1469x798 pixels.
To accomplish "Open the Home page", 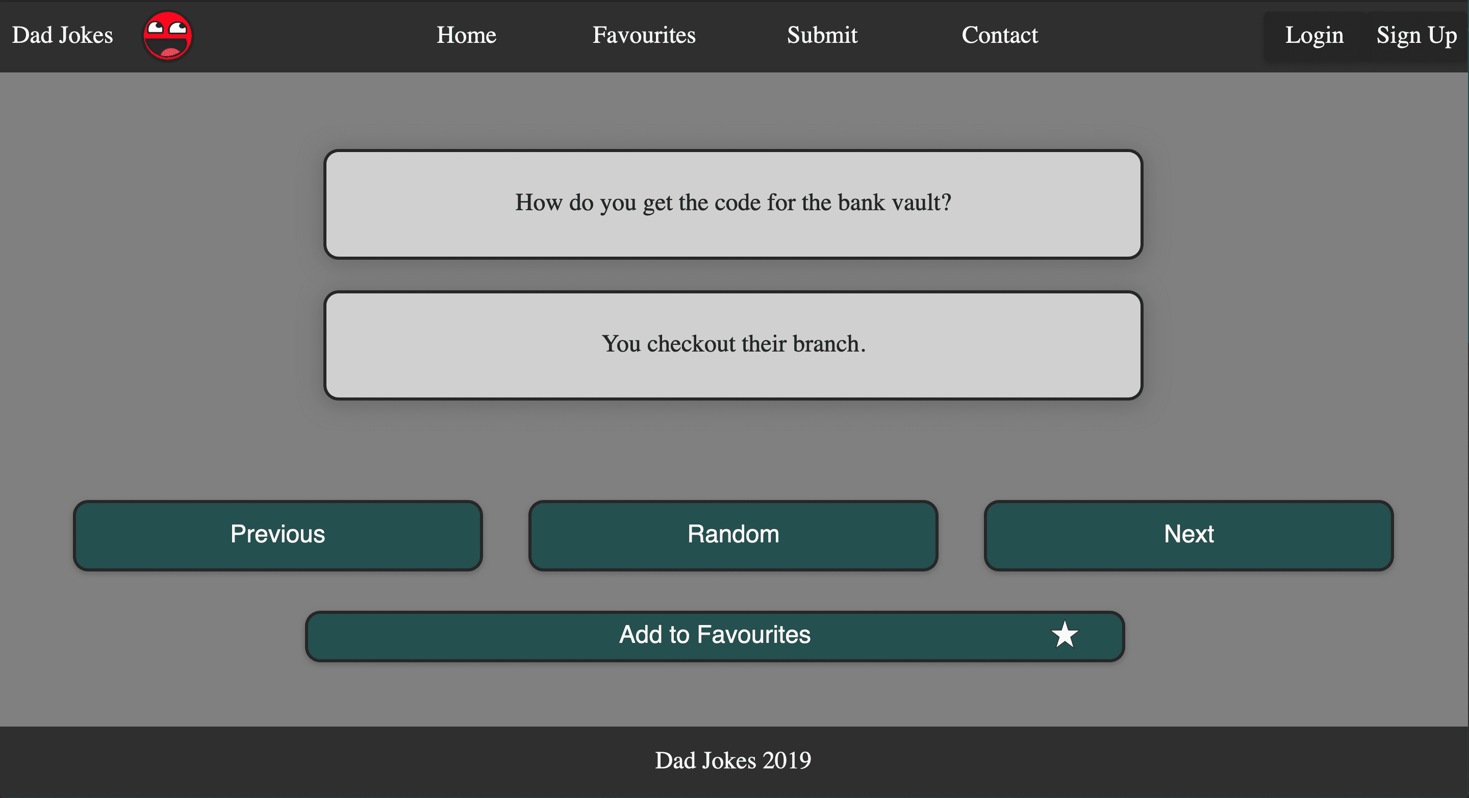I will [466, 35].
